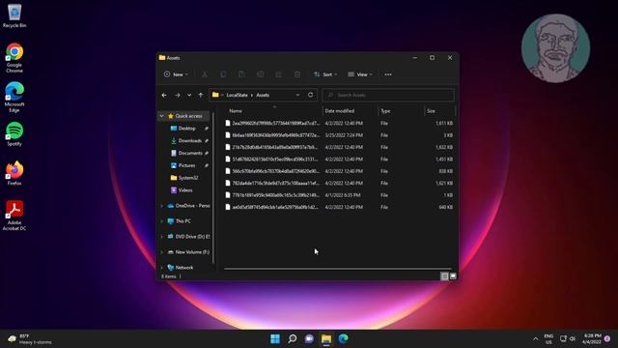Select the file sized 640 KB
Image resolution: width=618 pixels, height=348 pixels.
click(x=339, y=207)
